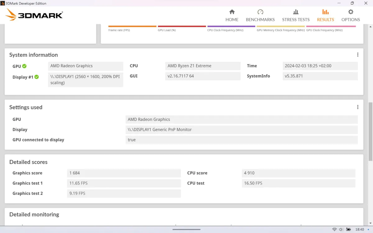Open the HOME tab

(232, 15)
